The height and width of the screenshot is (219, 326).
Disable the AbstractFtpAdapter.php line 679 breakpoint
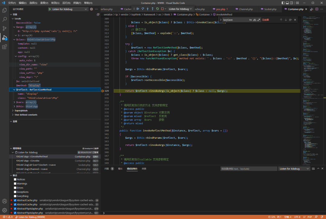15,208
